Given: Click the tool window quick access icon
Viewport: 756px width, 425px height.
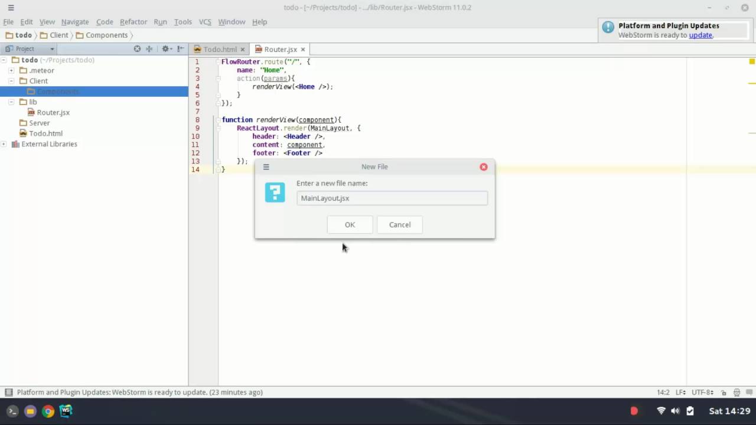Looking at the screenshot, I should [8, 393].
